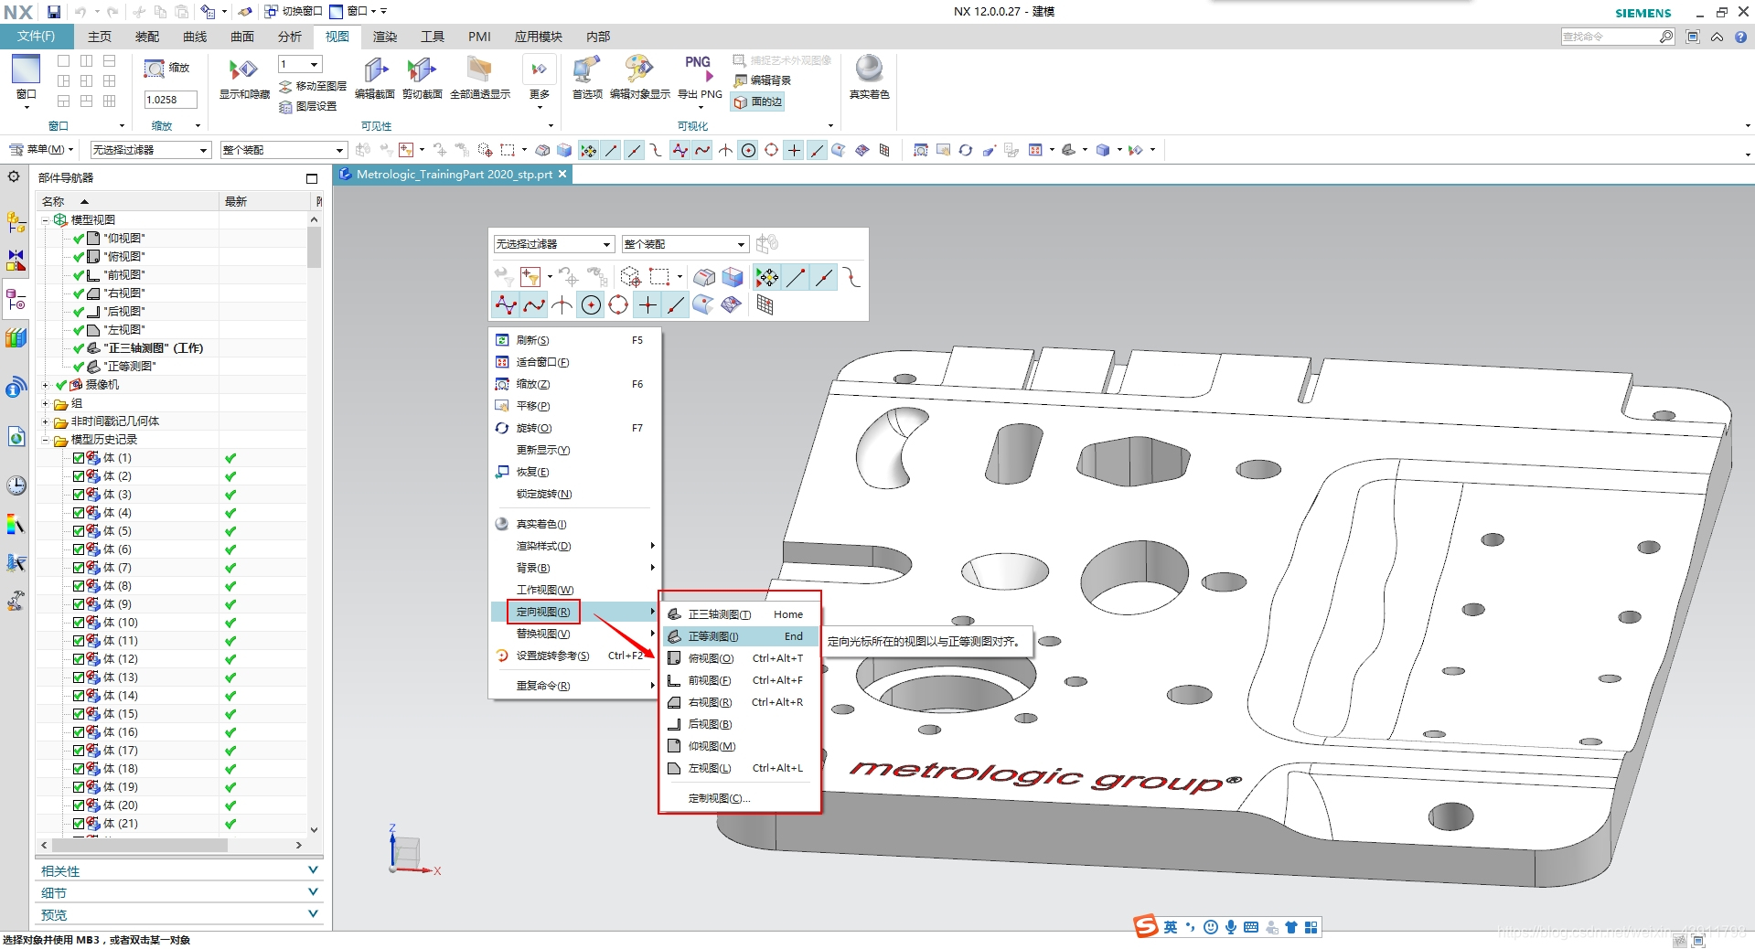Switch to the 装配 ribbon tab
The image size is (1755, 949).
(x=147, y=37)
